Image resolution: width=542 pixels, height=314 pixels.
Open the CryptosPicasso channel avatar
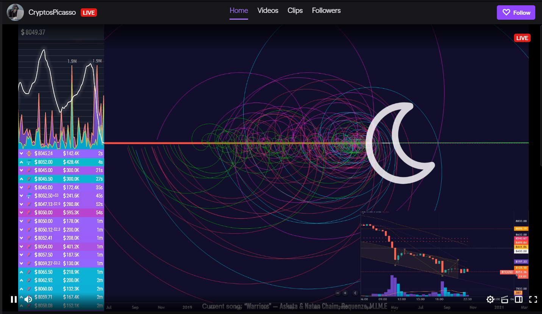[x=16, y=12]
